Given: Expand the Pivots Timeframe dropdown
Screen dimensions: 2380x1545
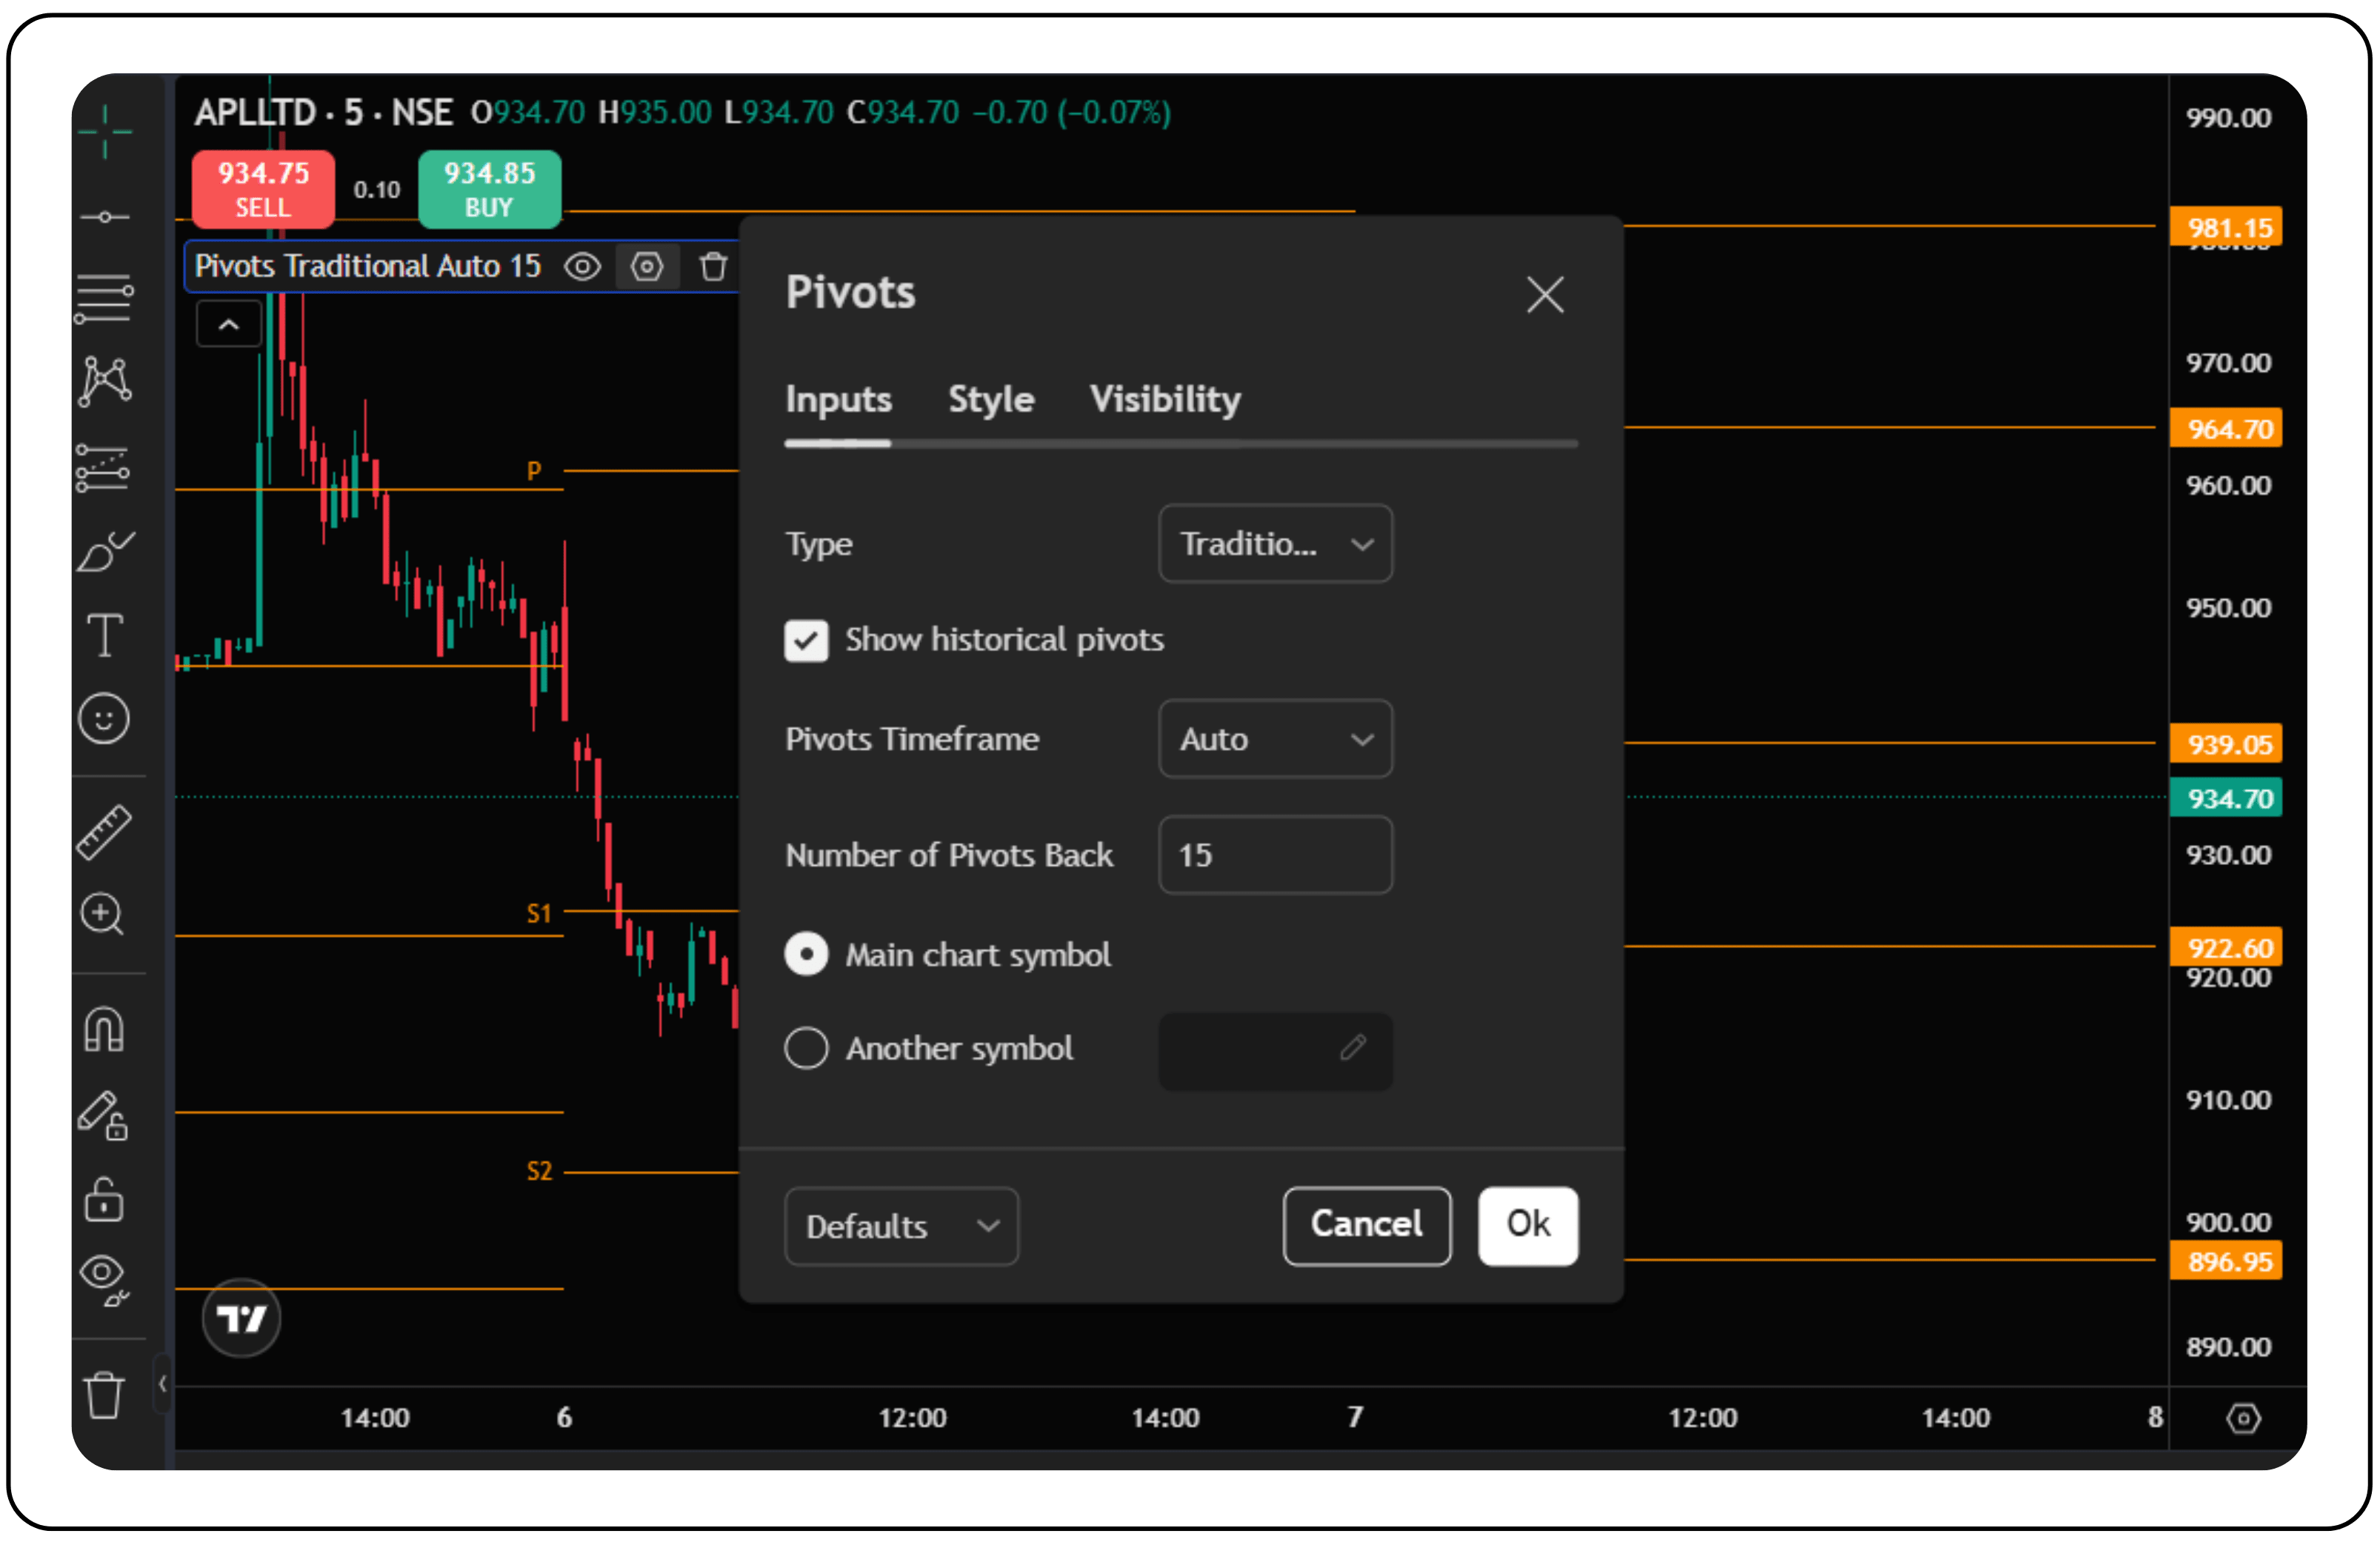Looking at the screenshot, I should [1274, 739].
